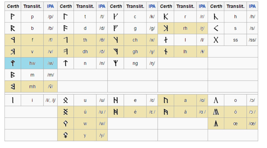267x148 pixels.
Task: Click the rune glyph for 'rh'
Action: pos(166,29)
